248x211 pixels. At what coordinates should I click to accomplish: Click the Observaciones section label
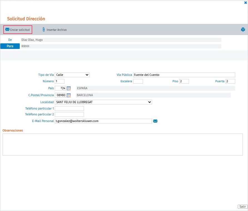[13, 130]
